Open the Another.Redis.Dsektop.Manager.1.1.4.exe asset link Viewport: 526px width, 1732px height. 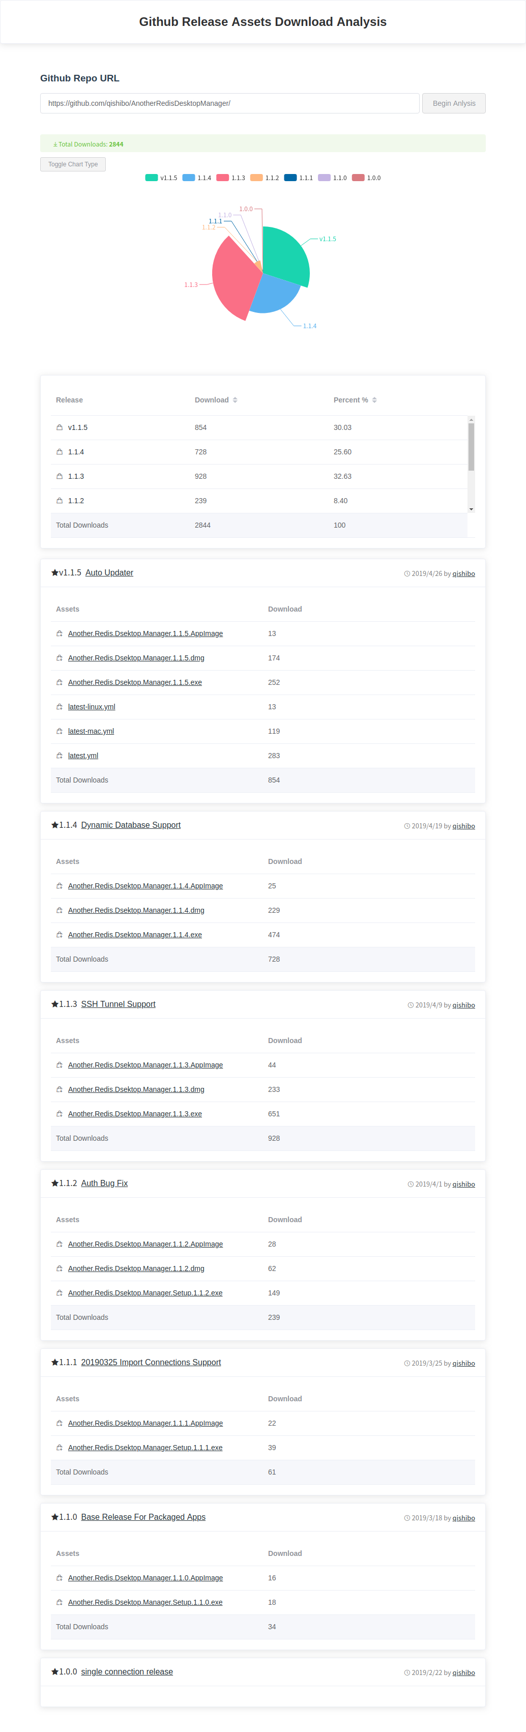coord(134,935)
